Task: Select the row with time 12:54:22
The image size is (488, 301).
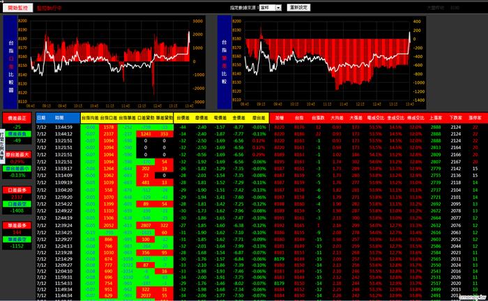Action: pyautogui.click(x=261, y=204)
